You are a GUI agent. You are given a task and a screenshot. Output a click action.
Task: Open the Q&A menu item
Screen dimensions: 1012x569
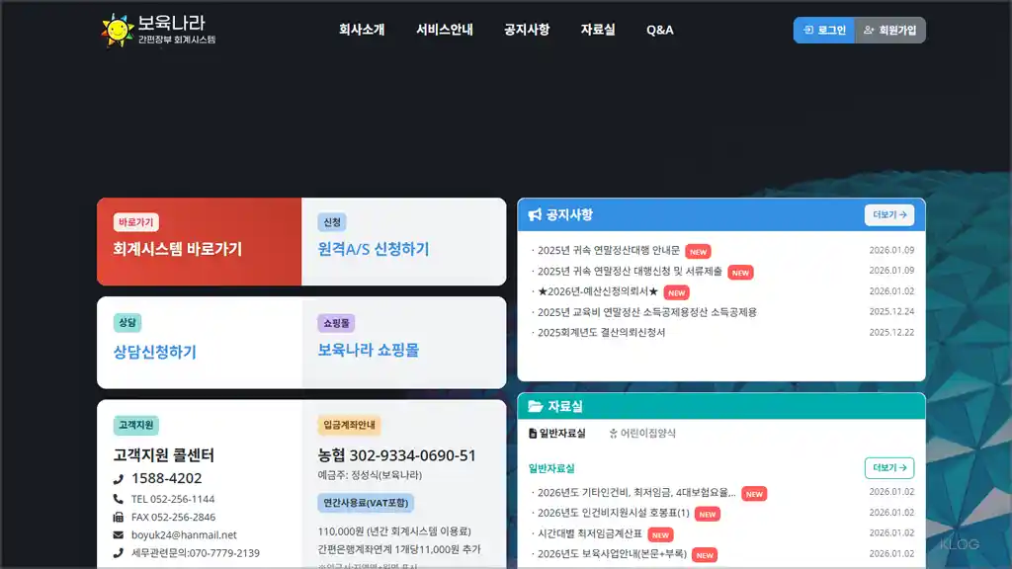pos(658,30)
